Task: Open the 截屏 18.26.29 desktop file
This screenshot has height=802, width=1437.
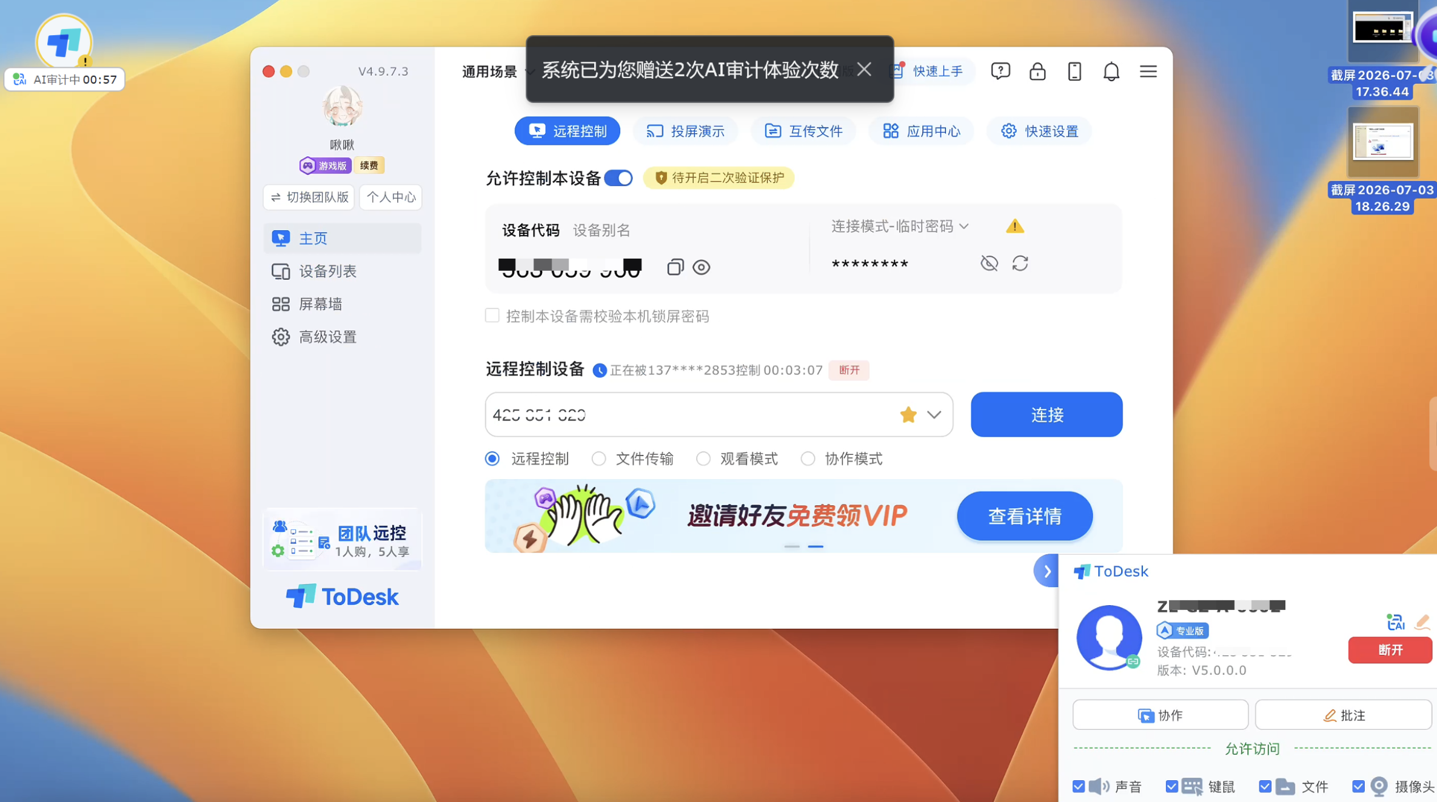Action: click(x=1383, y=161)
